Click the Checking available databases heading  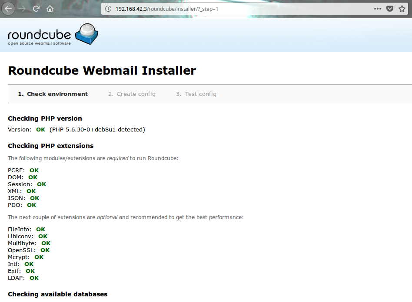pos(57,294)
